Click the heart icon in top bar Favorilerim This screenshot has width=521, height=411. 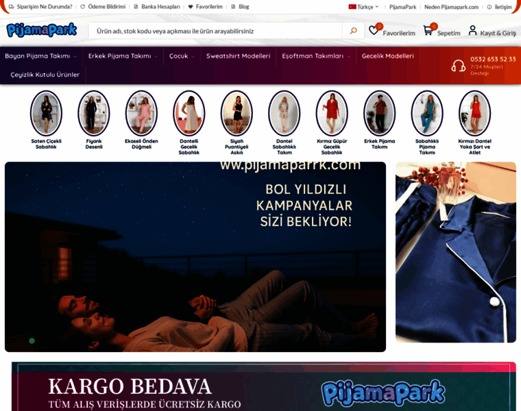pyautogui.click(x=191, y=7)
